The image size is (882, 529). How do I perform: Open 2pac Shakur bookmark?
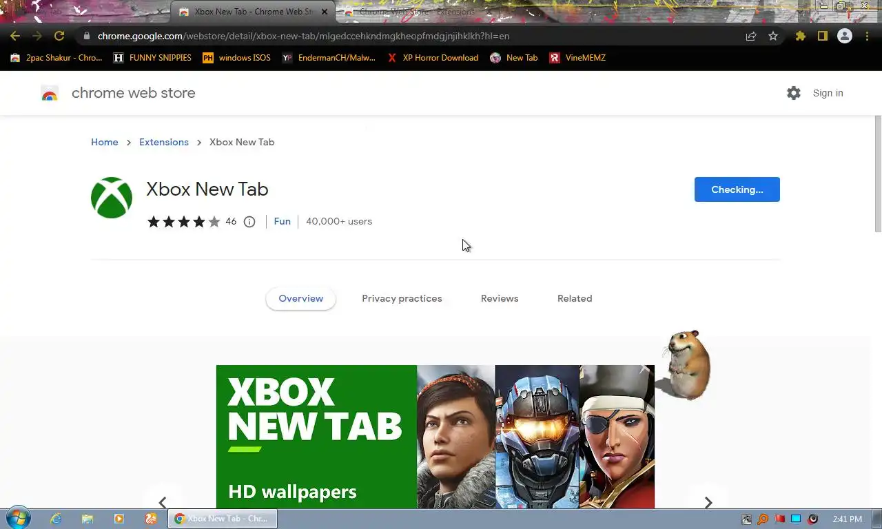point(57,58)
